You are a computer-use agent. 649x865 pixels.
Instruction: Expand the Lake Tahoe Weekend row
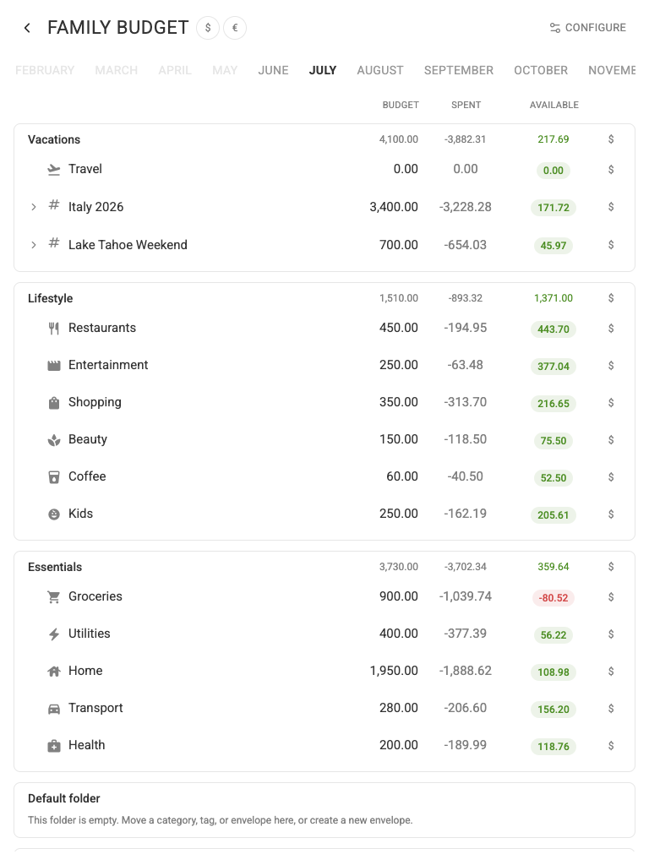click(34, 245)
